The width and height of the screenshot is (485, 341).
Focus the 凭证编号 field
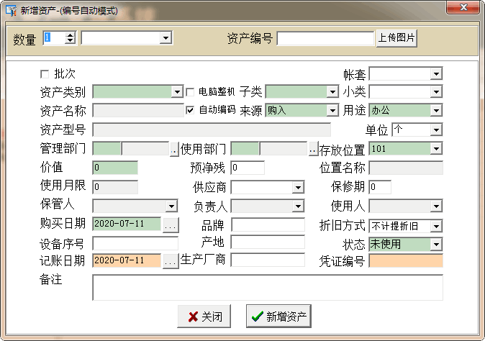coord(405,261)
